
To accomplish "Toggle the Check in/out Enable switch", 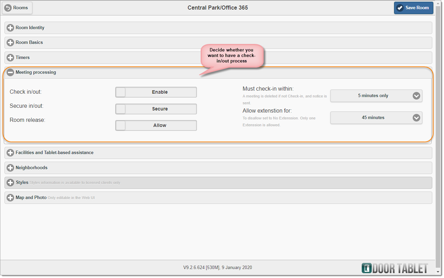I will pos(156,92).
